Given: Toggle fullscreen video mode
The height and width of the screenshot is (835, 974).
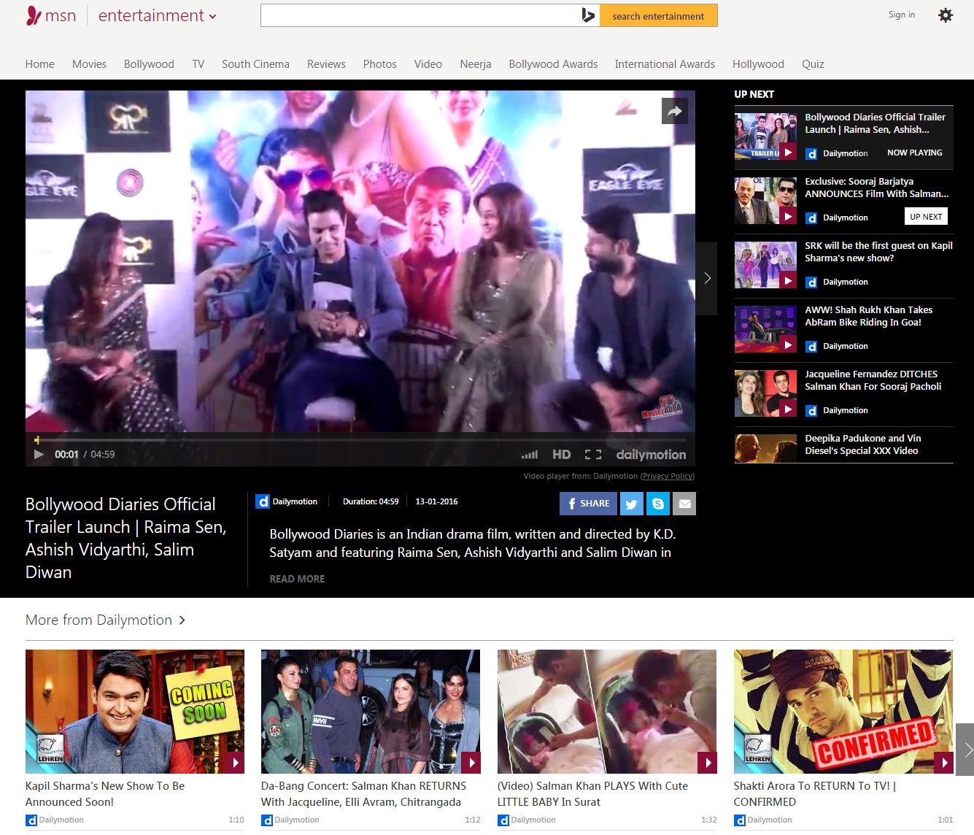Looking at the screenshot, I should click(x=593, y=455).
